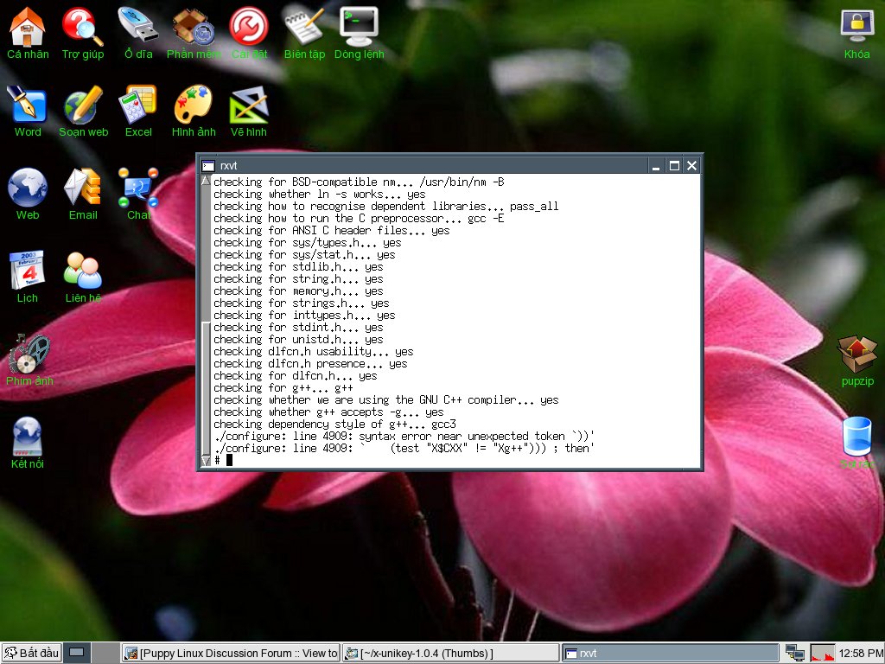Image resolution: width=885 pixels, height=664 pixels.
Task: Click the rxvt window menu icon in title bar
Action: (208, 165)
